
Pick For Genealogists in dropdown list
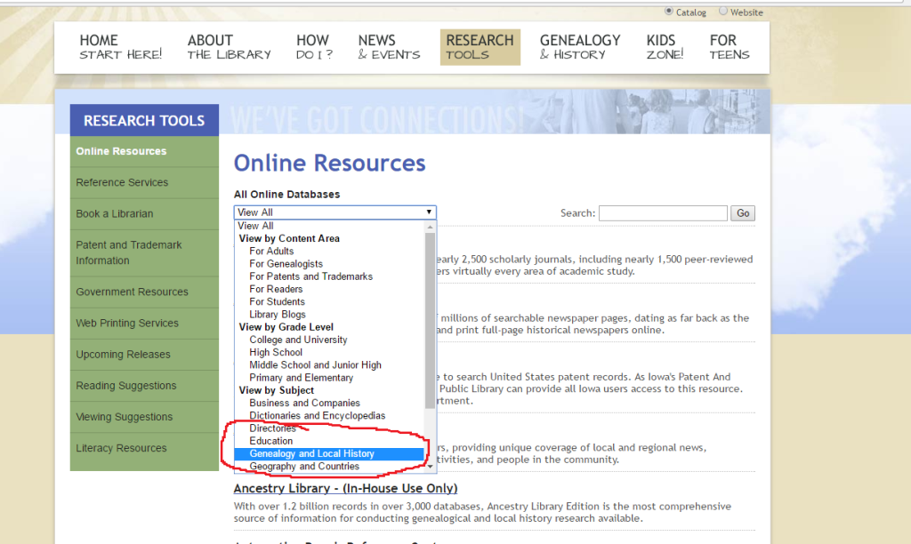coord(286,264)
